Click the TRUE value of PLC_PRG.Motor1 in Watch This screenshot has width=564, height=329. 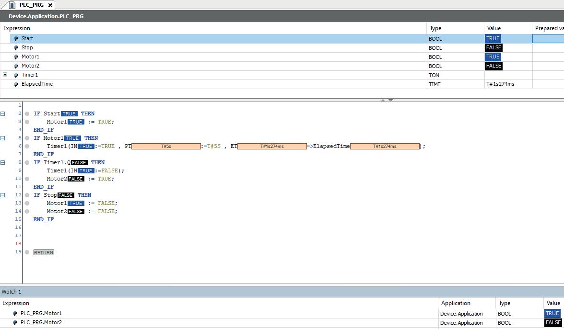point(552,313)
